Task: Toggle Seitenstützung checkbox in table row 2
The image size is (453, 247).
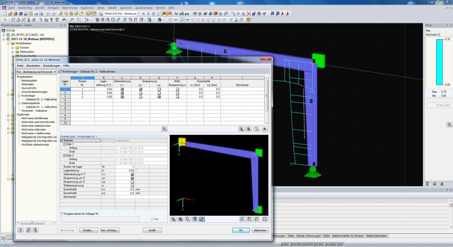Action: click(x=122, y=93)
